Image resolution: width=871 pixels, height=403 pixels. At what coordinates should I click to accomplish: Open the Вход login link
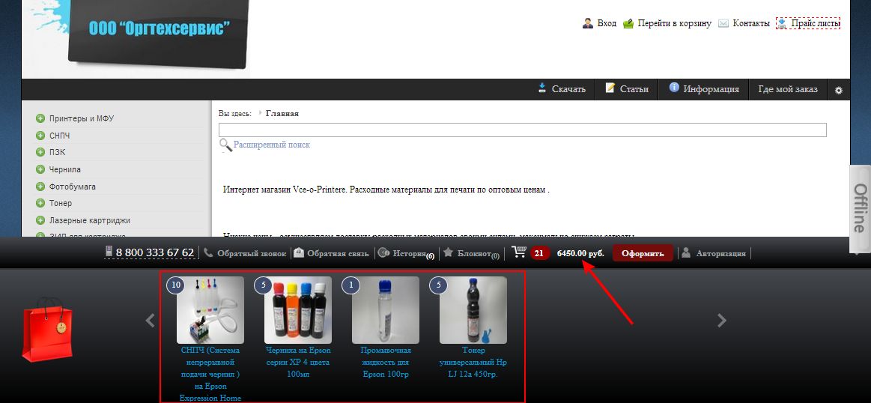[x=607, y=23]
